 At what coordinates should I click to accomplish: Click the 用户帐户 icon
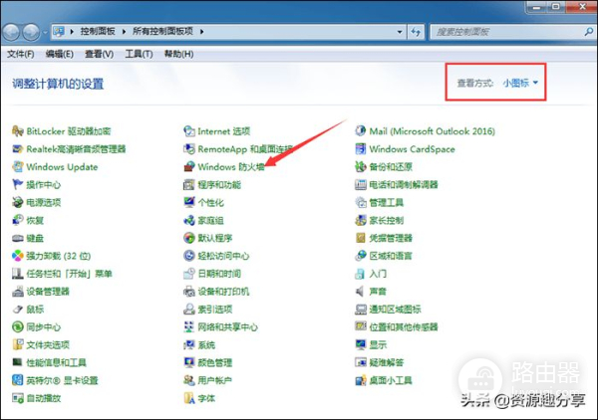pyautogui.click(x=189, y=380)
